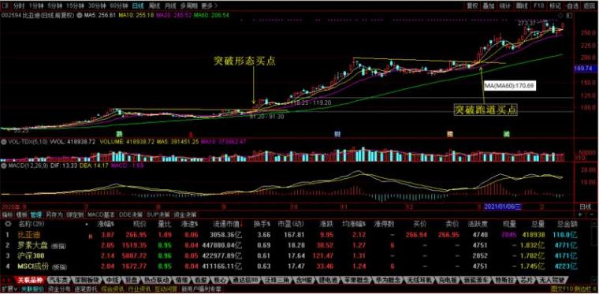The height and width of the screenshot is (294, 599).
Task: Click the F10 company info button
Action: (x=538, y=6)
